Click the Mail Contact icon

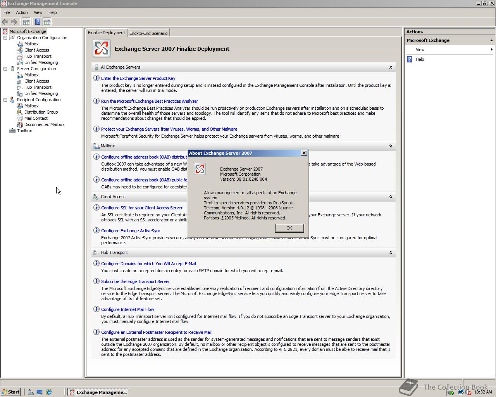20,118
